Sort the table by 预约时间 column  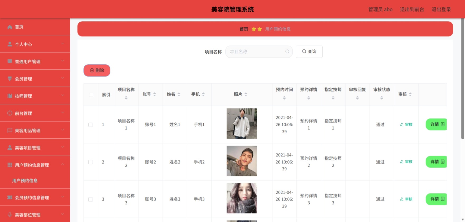[284, 98]
